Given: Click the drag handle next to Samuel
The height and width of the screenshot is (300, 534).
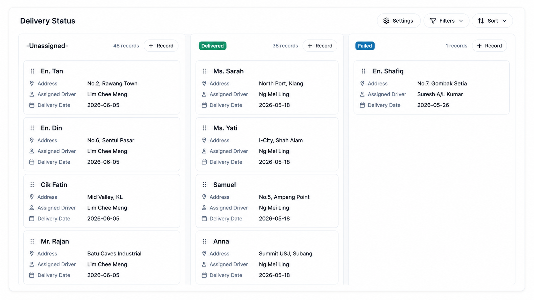Looking at the screenshot, I should pos(205,185).
